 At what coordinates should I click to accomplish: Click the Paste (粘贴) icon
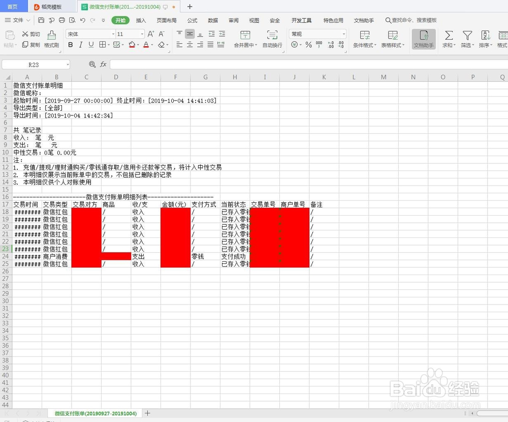[x=10, y=35]
